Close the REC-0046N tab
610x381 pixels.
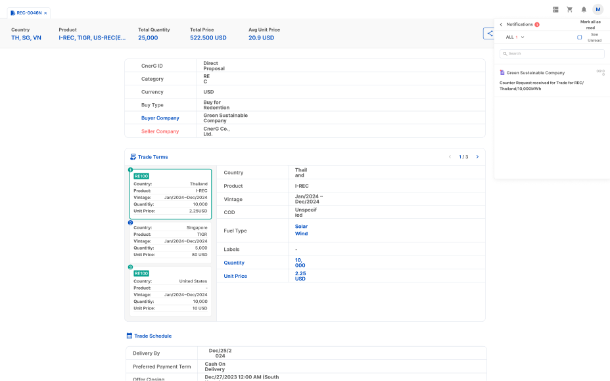45,12
